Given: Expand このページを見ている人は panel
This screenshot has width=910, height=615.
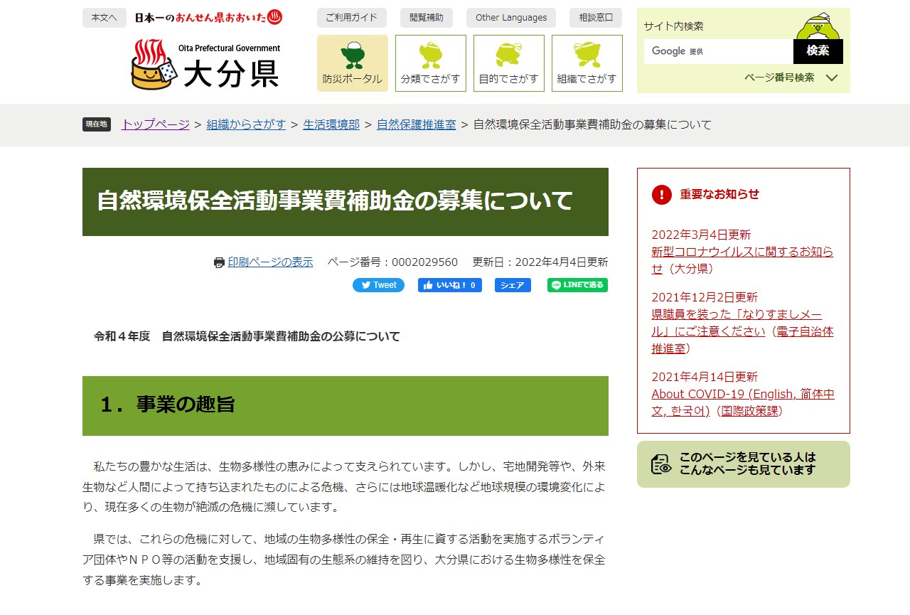Looking at the screenshot, I should (743, 464).
